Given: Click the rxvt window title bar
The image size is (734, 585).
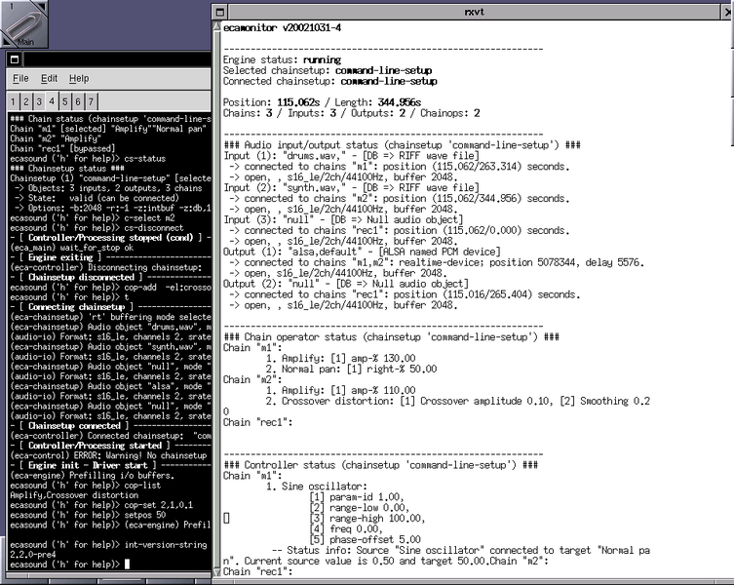Looking at the screenshot, I should 474,12.
